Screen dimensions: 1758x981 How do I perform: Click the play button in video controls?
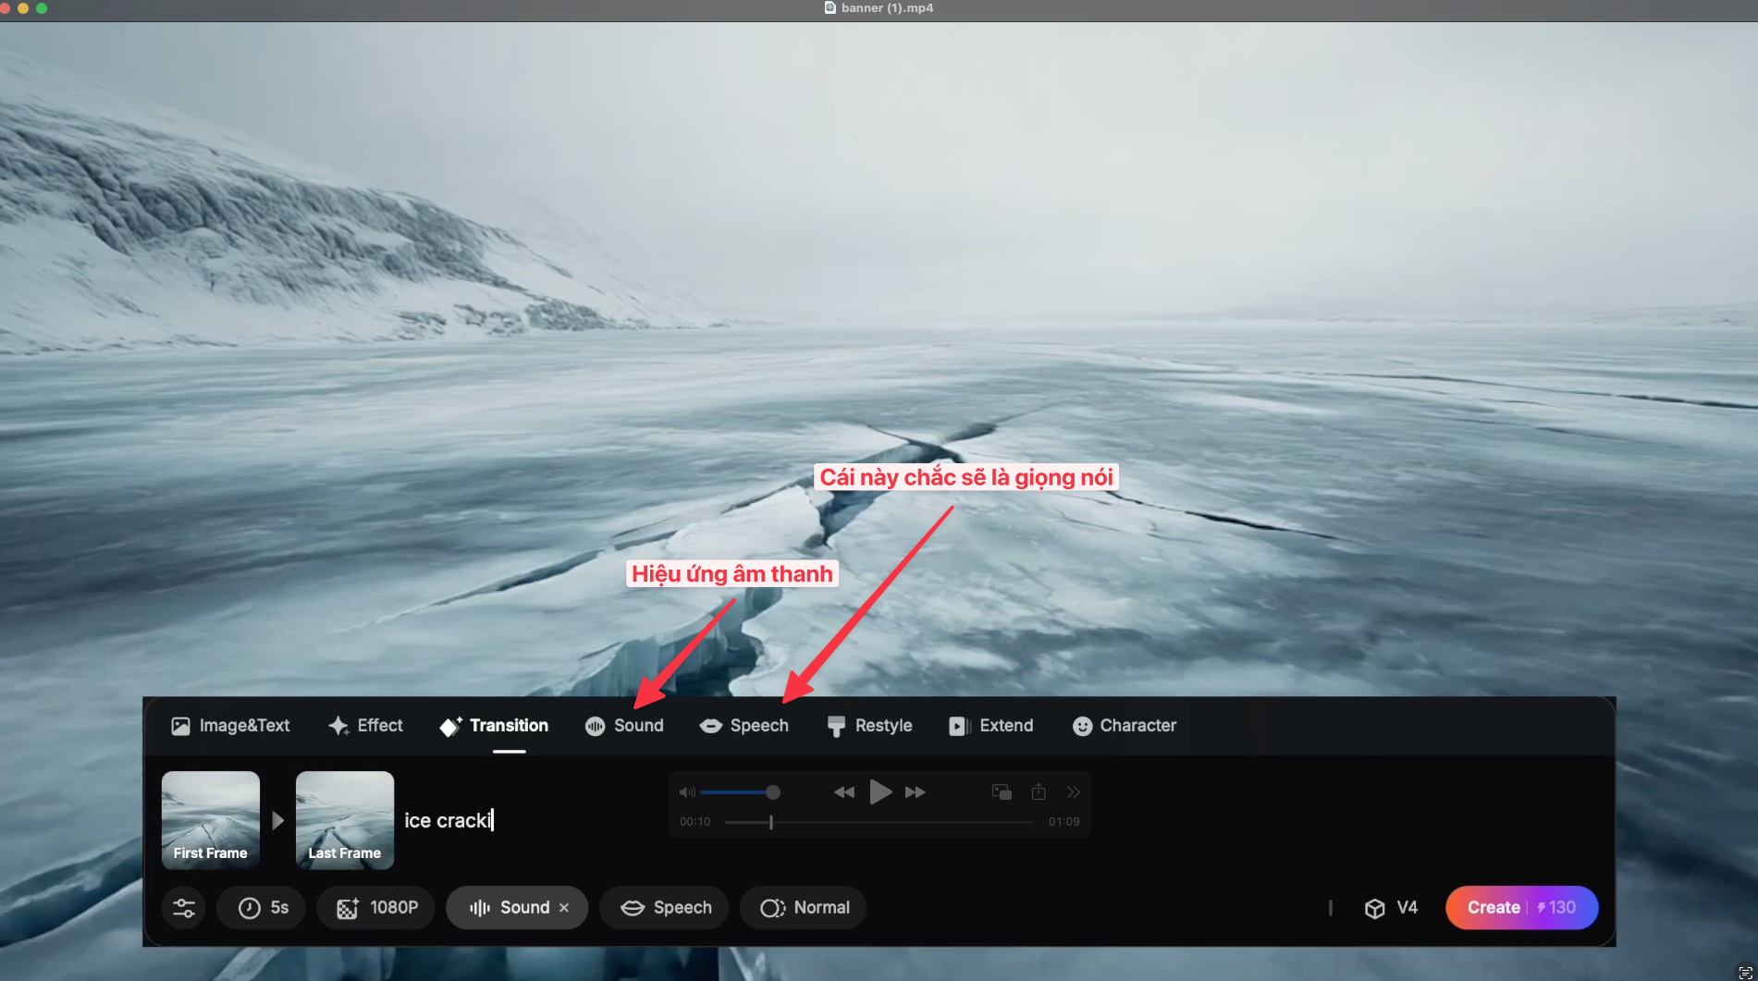[879, 792]
